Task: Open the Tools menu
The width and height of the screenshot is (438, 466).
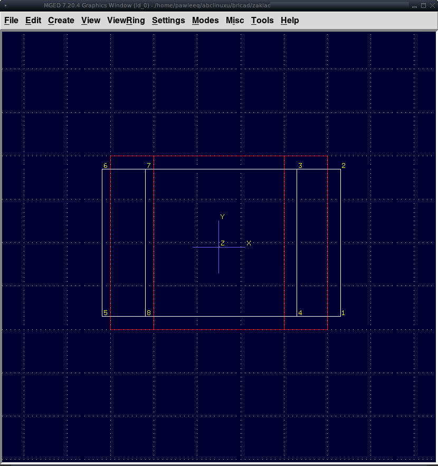Action: coord(262,20)
